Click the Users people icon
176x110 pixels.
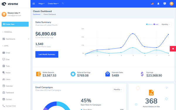(4, 79)
